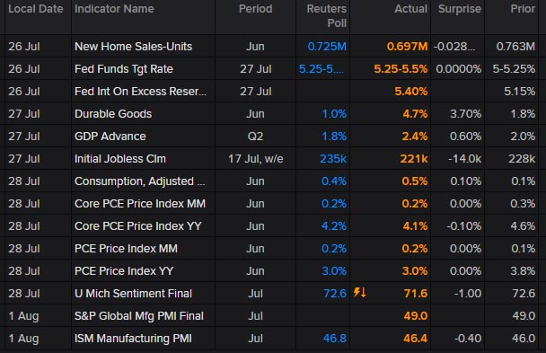Open the Fed Funds Tgt Rate row
Viewport: 546px width, 353px height.
[273, 69]
